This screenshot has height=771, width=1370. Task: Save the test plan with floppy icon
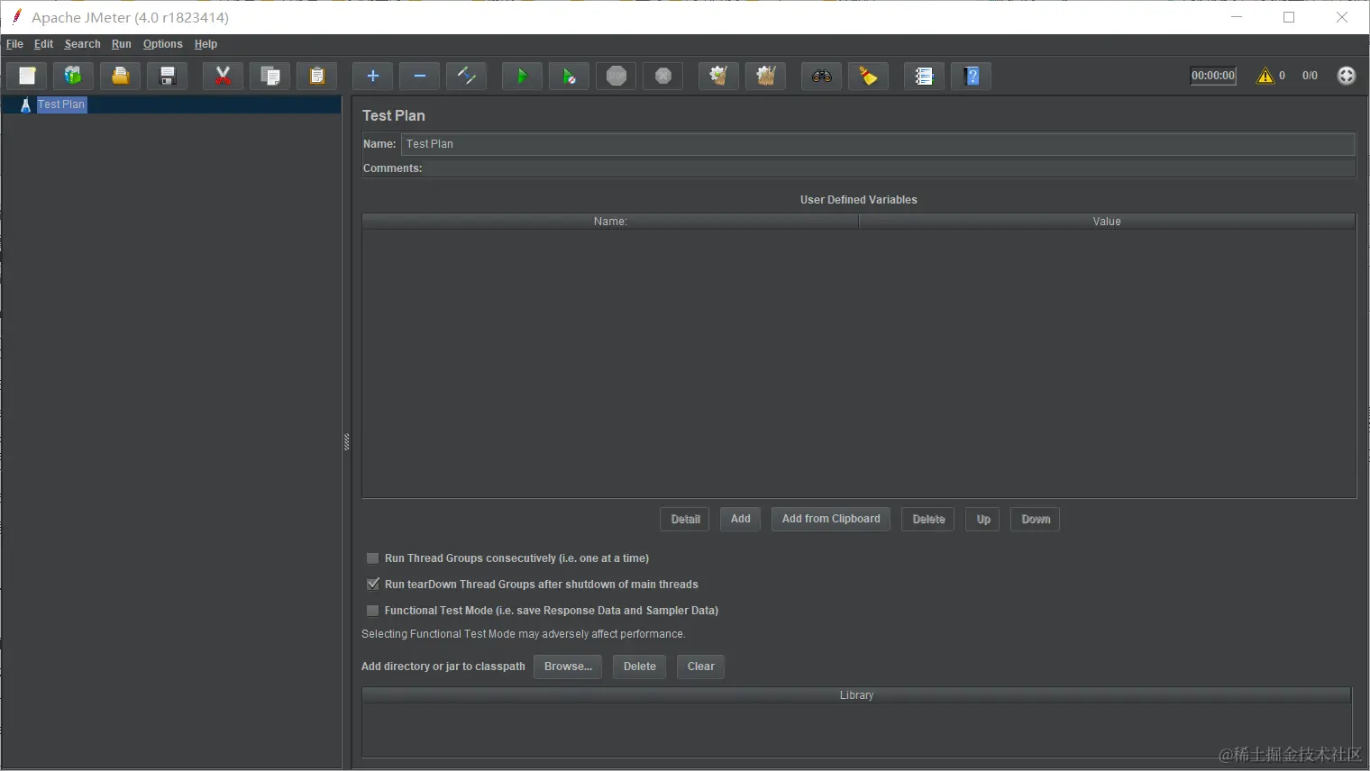(167, 77)
